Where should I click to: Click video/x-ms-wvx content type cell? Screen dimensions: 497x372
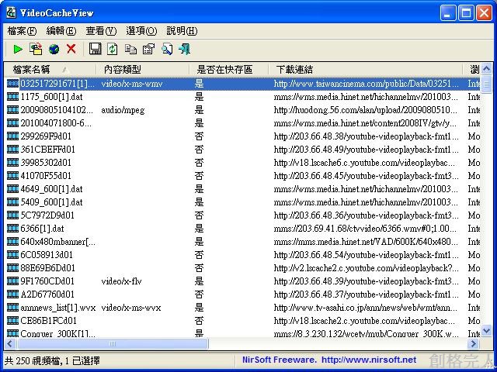[x=131, y=308]
